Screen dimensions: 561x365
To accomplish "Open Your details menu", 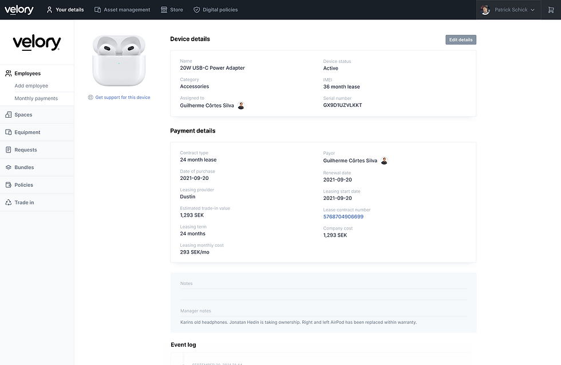I will point(65,10).
